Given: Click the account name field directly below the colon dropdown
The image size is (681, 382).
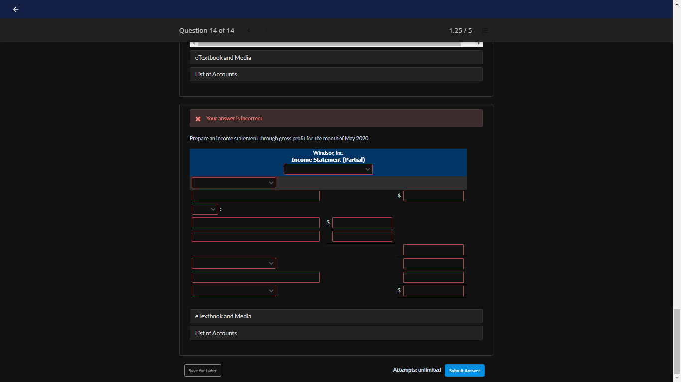Looking at the screenshot, I should [256, 223].
